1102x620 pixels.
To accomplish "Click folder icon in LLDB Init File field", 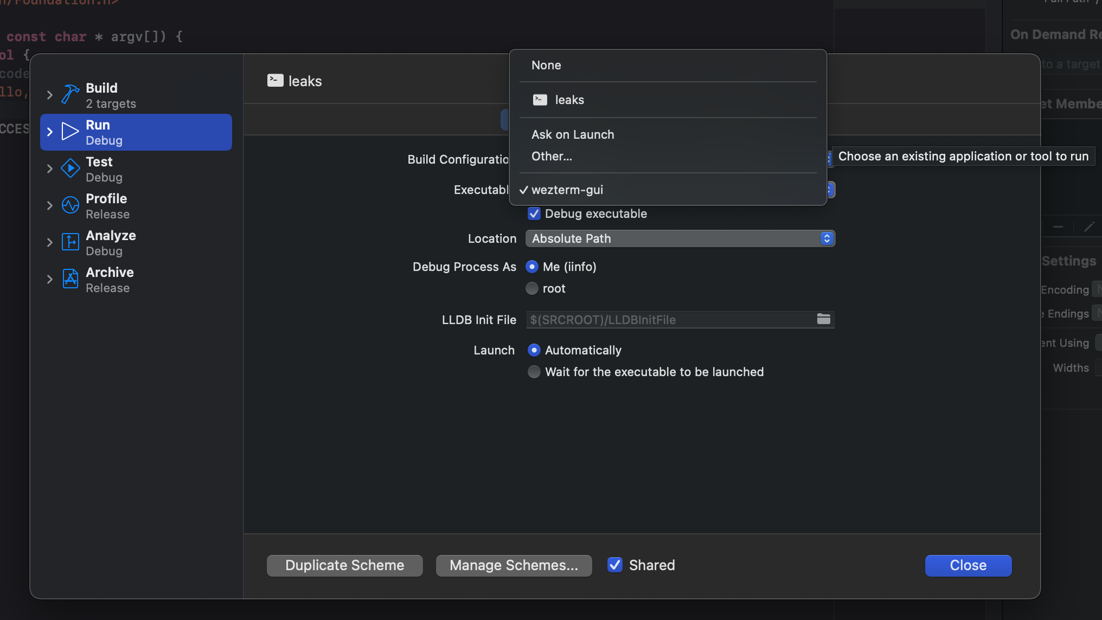I will [823, 319].
